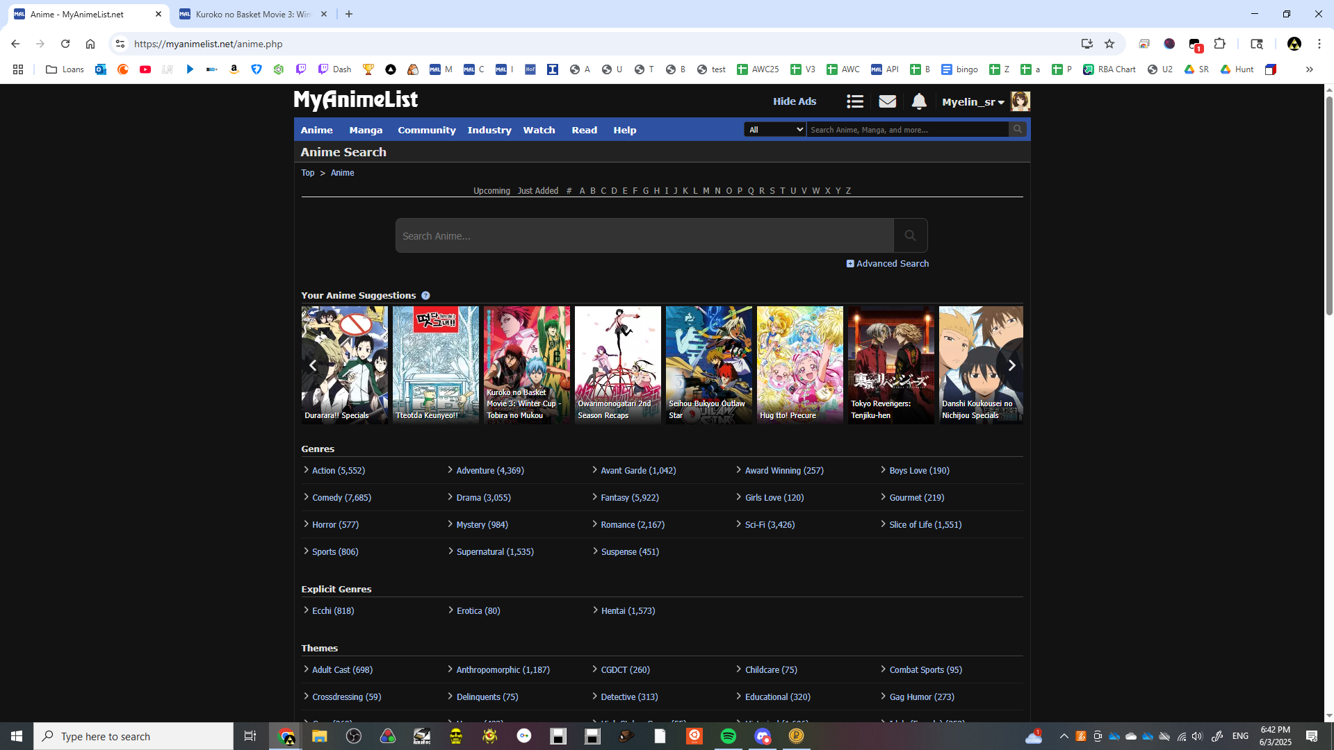This screenshot has height=750, width=1334.
Task: Switch to the Kuroko no Basket Movie 3 tab
Action: [252, 14]
